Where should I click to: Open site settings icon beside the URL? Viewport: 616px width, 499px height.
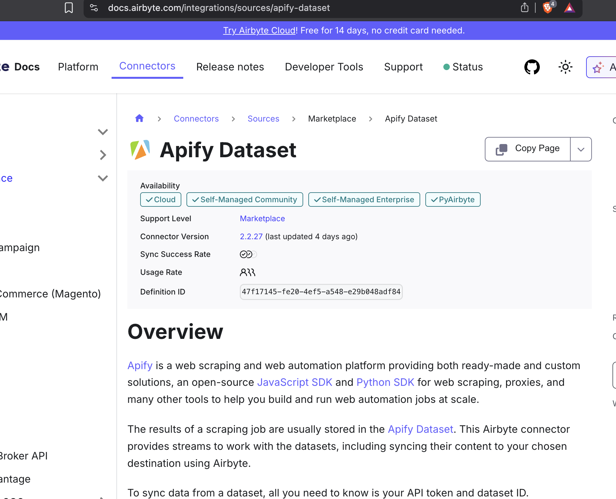(94, 8)
